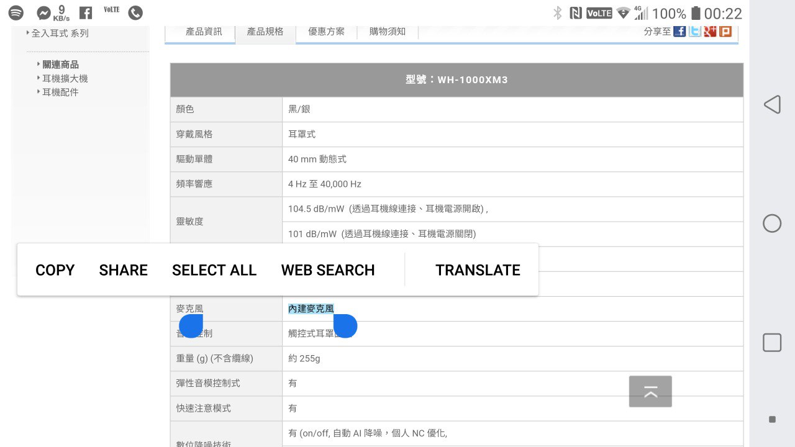
Task: Tap the 00:22 clock in status bar
Action: point(723,14)
